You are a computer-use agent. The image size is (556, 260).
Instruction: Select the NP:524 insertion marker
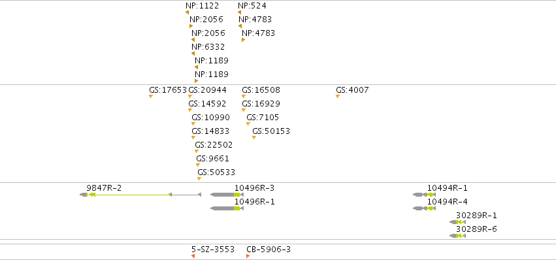click(239, 12)
